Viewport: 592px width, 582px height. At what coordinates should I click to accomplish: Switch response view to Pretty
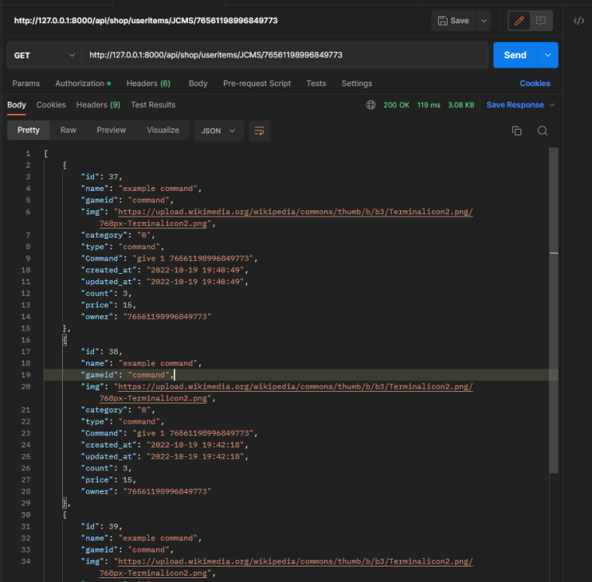(x=29, y=130)
